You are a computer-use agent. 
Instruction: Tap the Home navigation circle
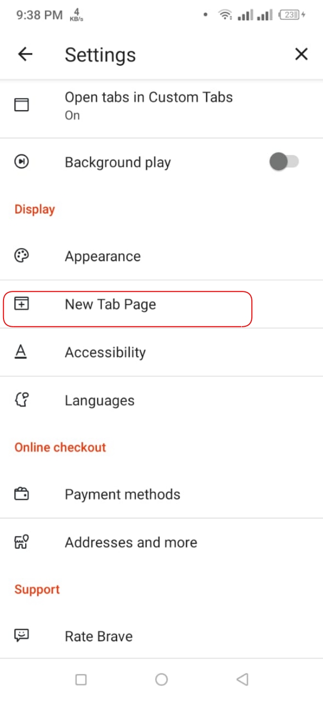[x=161, y=679]
